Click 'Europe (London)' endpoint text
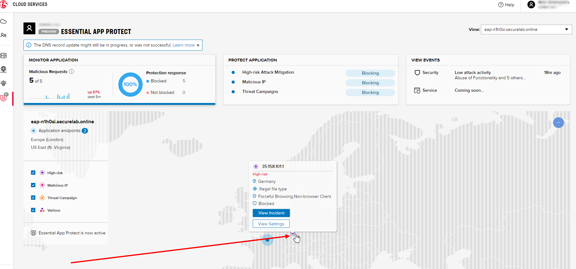The height and width of the screenshot is (269, 576). pyautogui.click(x=47, y=140)
